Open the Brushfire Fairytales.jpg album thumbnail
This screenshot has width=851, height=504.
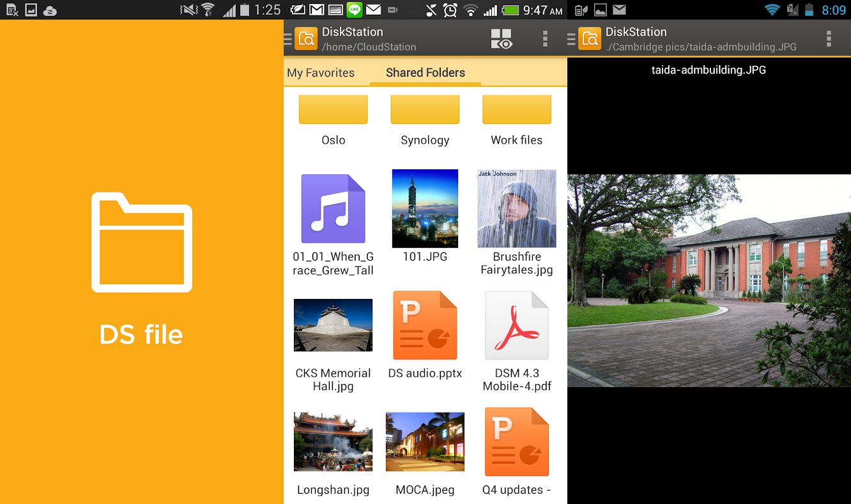tap(516, 208)
